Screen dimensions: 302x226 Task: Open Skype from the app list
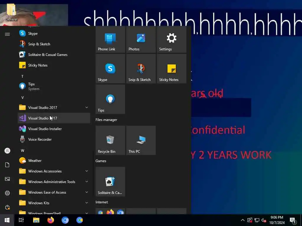click(x=54, y=34)
